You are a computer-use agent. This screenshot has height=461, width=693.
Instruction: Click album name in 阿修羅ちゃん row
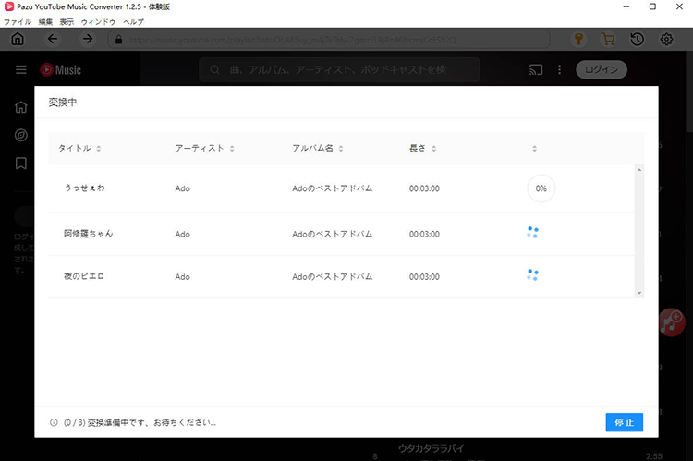333,234
